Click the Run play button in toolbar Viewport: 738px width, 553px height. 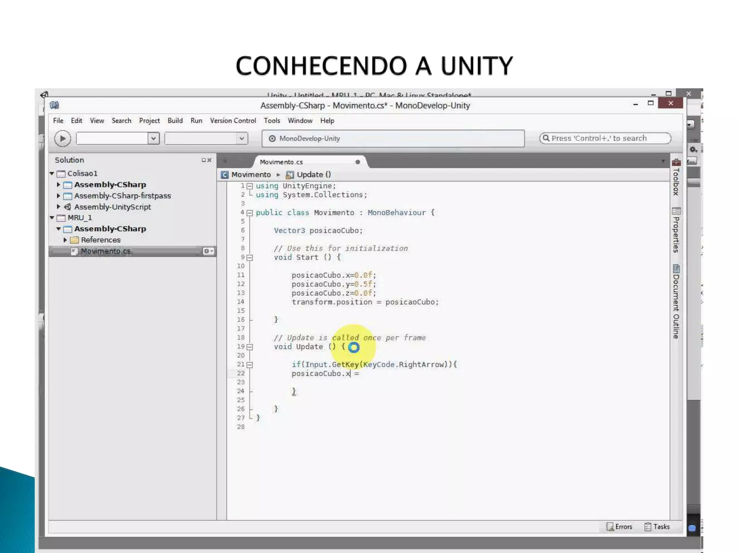tap(62, 139)
